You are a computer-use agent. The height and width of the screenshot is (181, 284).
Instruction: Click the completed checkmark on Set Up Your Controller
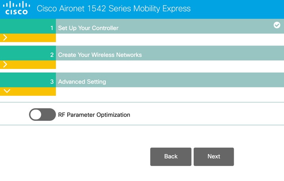277,25
